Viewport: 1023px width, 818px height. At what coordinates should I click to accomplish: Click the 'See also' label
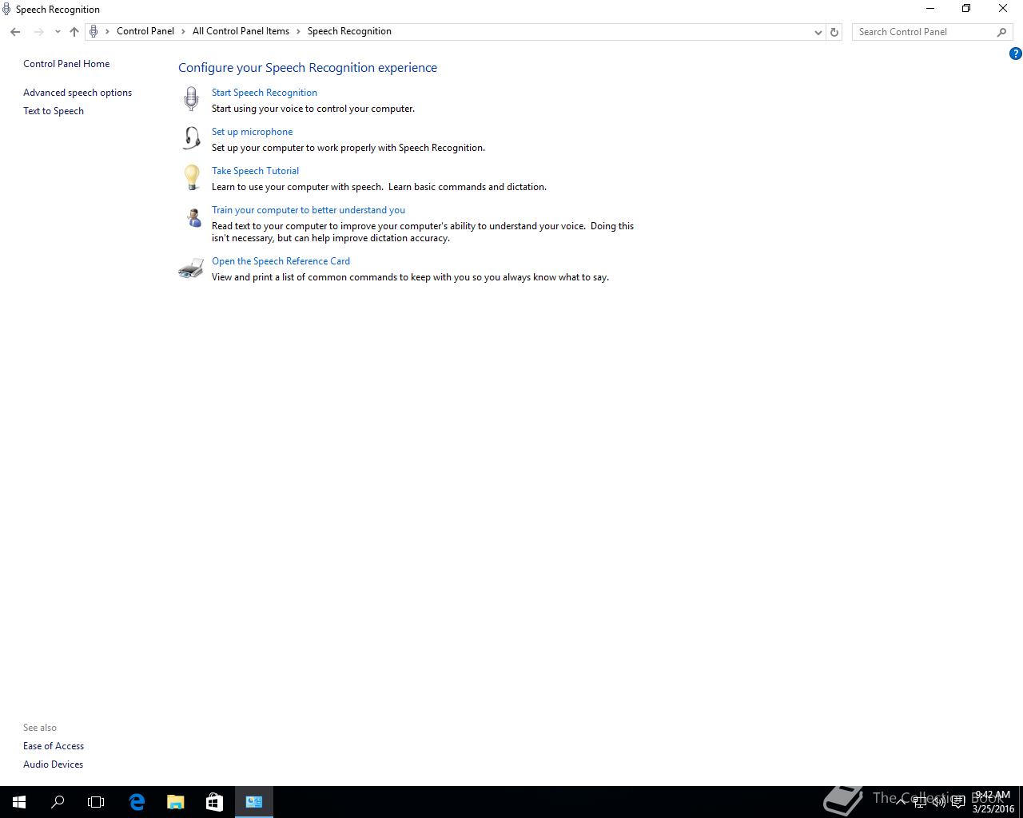[x=40, y=728]
